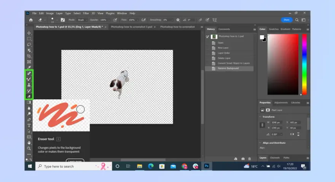Select the Eraser tool in toolbar
This screenshot has height=182, width=335.
[29, 96]
